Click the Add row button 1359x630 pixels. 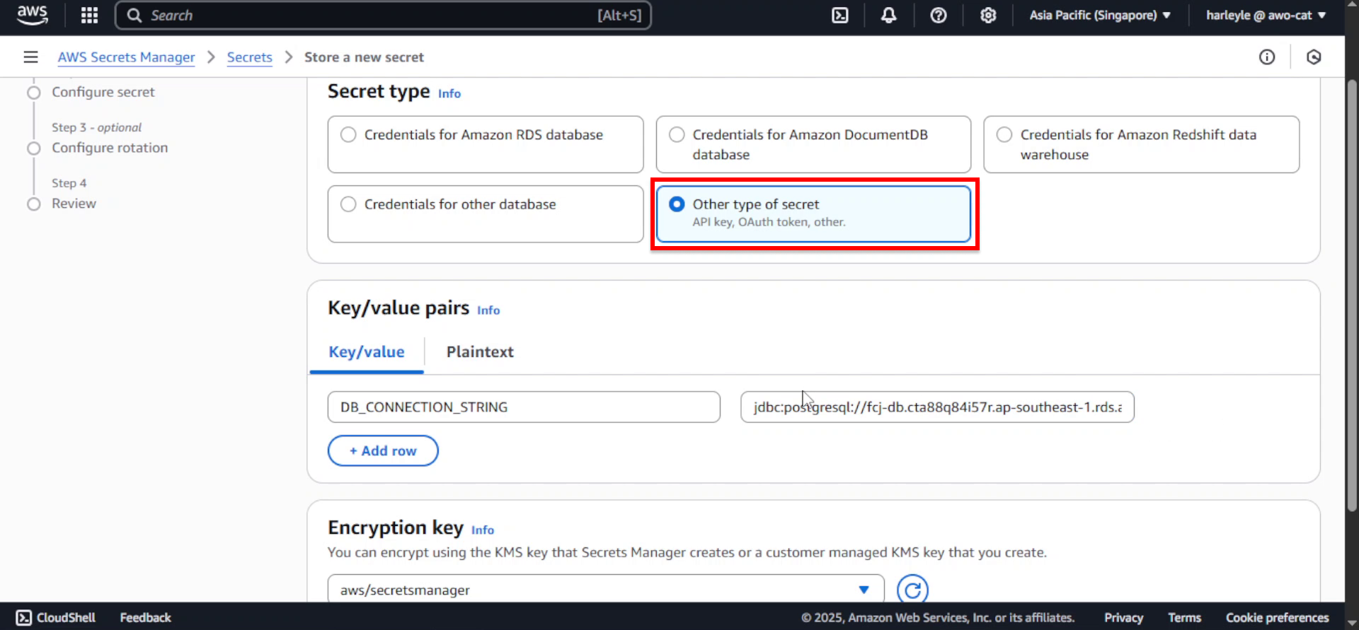click(x=383, y=451)
